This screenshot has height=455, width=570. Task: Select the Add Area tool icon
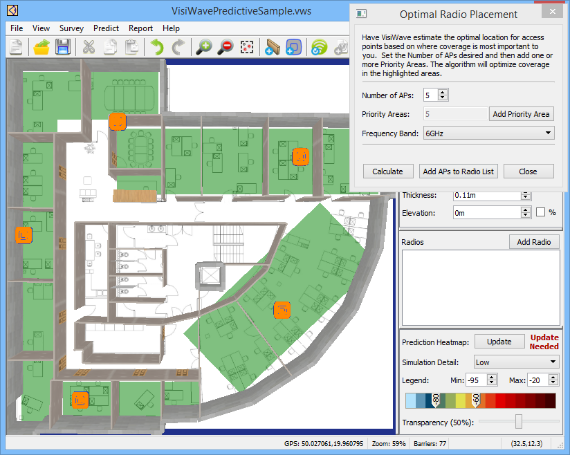[x=293, y=47]
